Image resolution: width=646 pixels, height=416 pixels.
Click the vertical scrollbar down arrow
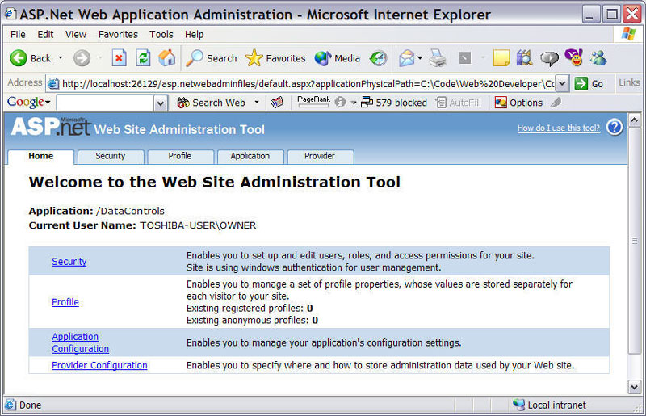(x=634, y=387)
